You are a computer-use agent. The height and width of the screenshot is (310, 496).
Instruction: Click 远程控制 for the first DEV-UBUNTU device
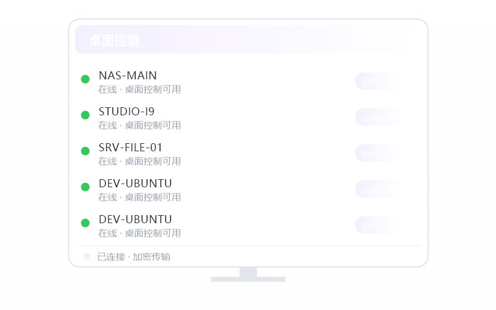[x=378, y=189]
